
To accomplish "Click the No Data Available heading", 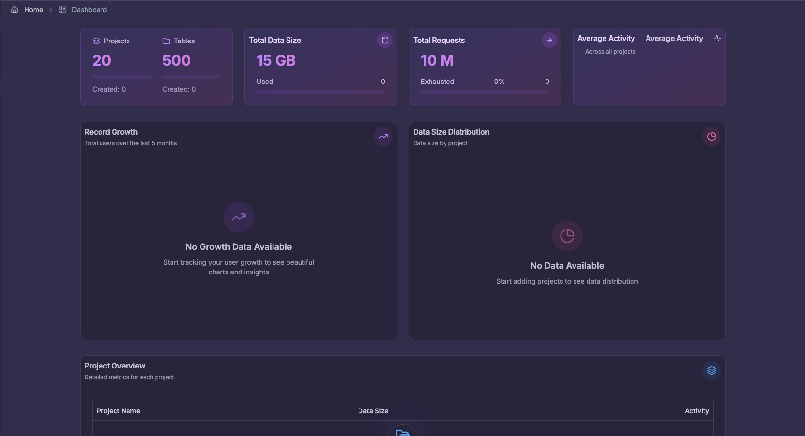I will tap(567, 266).
